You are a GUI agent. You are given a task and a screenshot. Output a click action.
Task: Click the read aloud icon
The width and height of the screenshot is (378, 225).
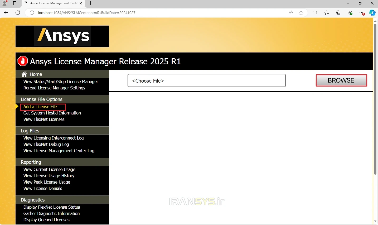pos(290,13)
